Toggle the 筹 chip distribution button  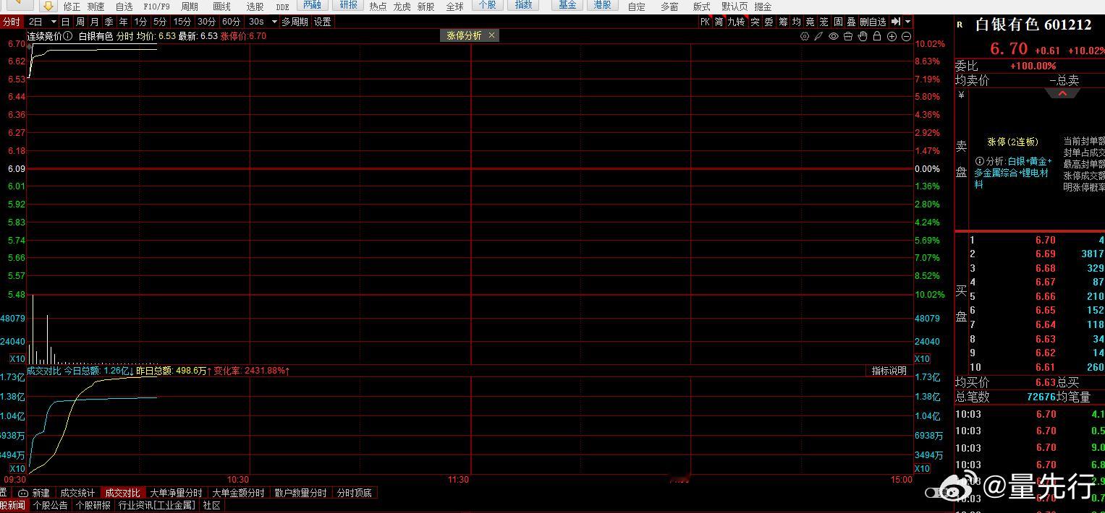click(x=783, y=22)
